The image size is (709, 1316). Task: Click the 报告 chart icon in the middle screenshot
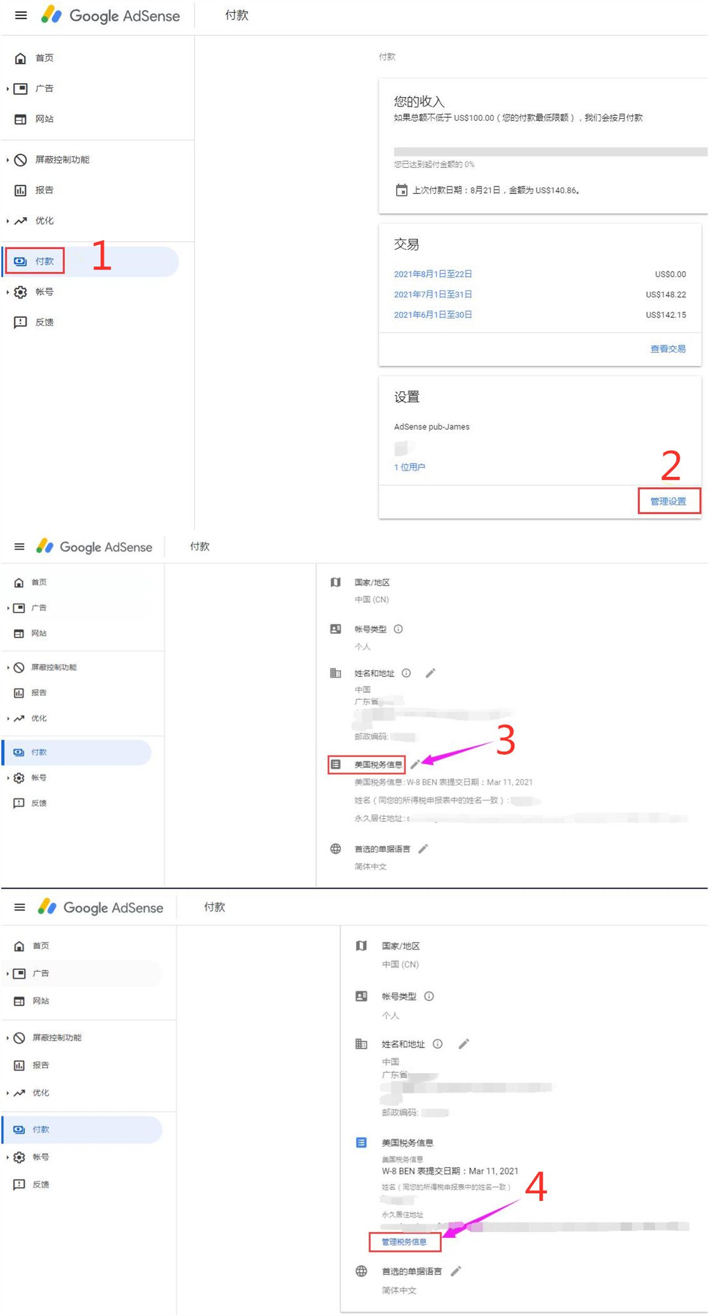[19, 693]
